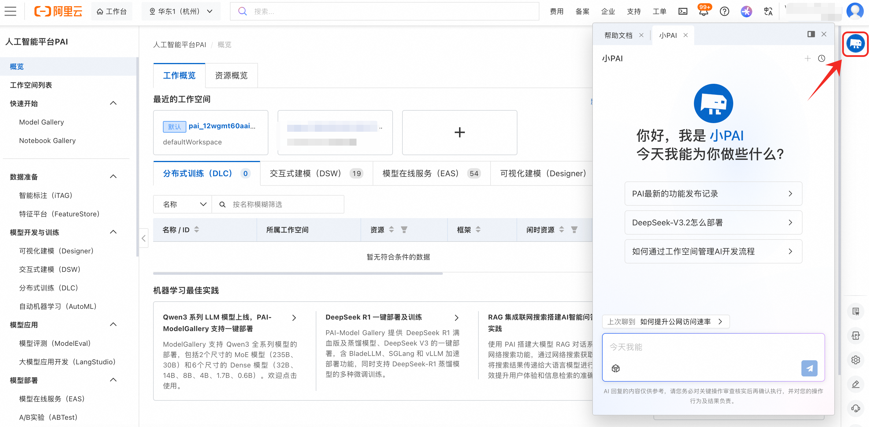This screenshot has width=869, height=427.
Task: Open the Cloud Shell terminal icon
Action: pos(683,12)
